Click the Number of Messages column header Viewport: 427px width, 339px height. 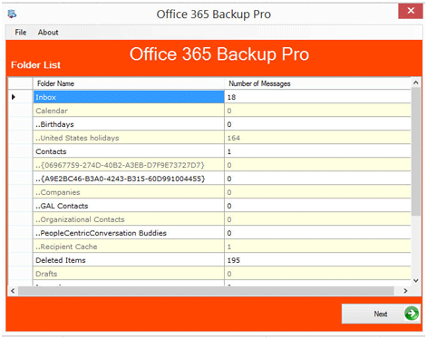(x=317, y=83)
